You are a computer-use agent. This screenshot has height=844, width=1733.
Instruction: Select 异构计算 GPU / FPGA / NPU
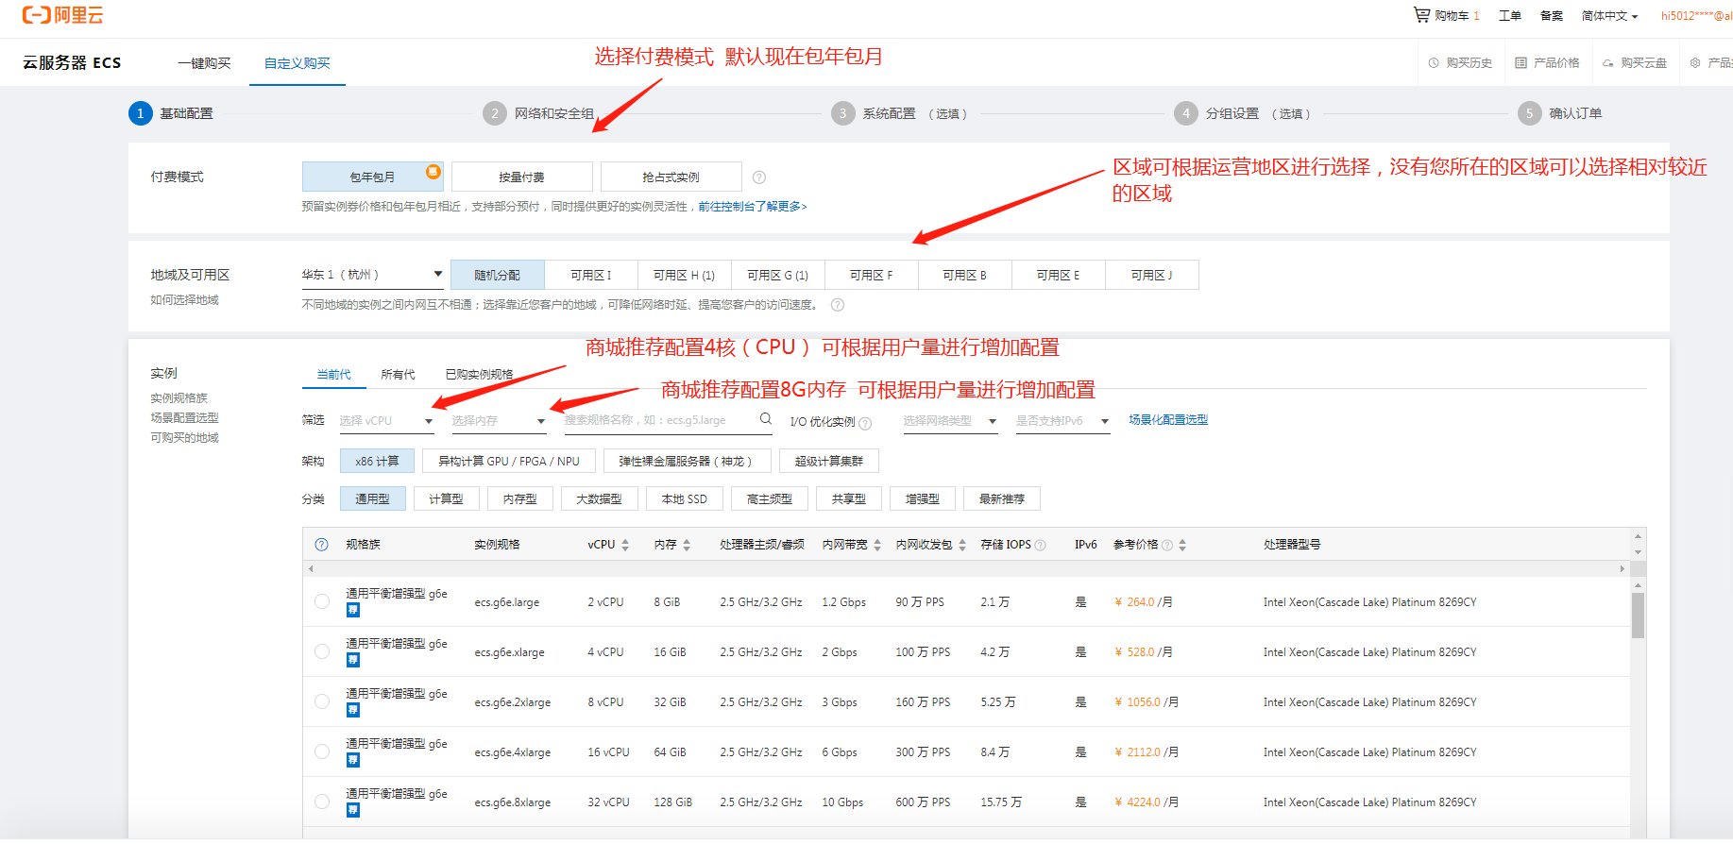click(x=509, y=461)
